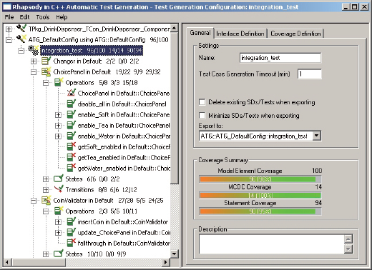Enable Minimize SDs/Tests when exporting
Screen dimensions: 372x270
click(202, 116)
